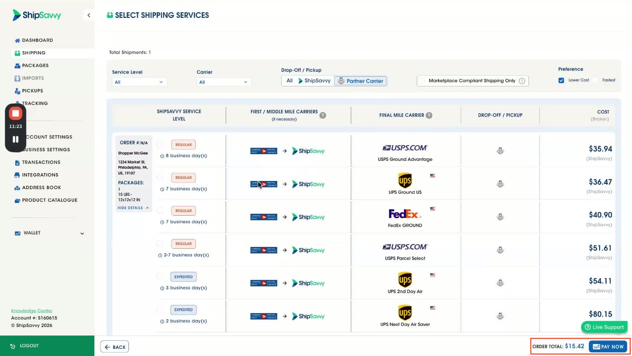Click the USPS Parcel Select logo
Screen dimensions: 632x356
(405, 247)
